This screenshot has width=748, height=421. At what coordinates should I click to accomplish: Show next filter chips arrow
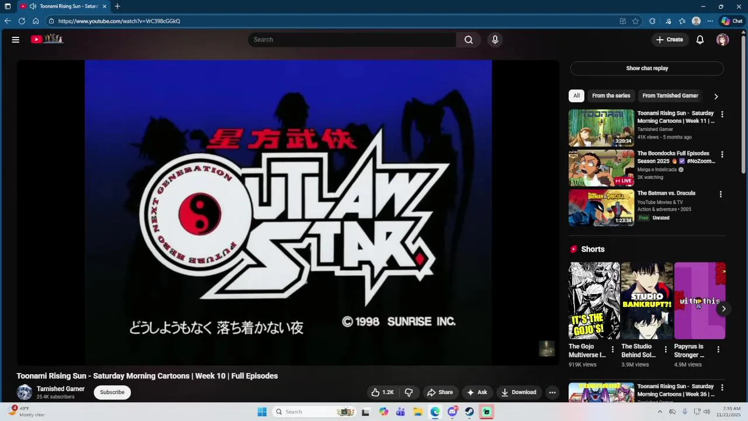click(x=716, y=96)
